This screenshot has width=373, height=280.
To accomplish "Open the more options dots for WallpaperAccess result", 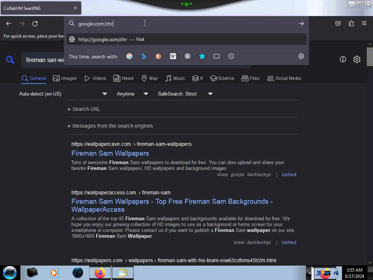I will tap(276, 242).
